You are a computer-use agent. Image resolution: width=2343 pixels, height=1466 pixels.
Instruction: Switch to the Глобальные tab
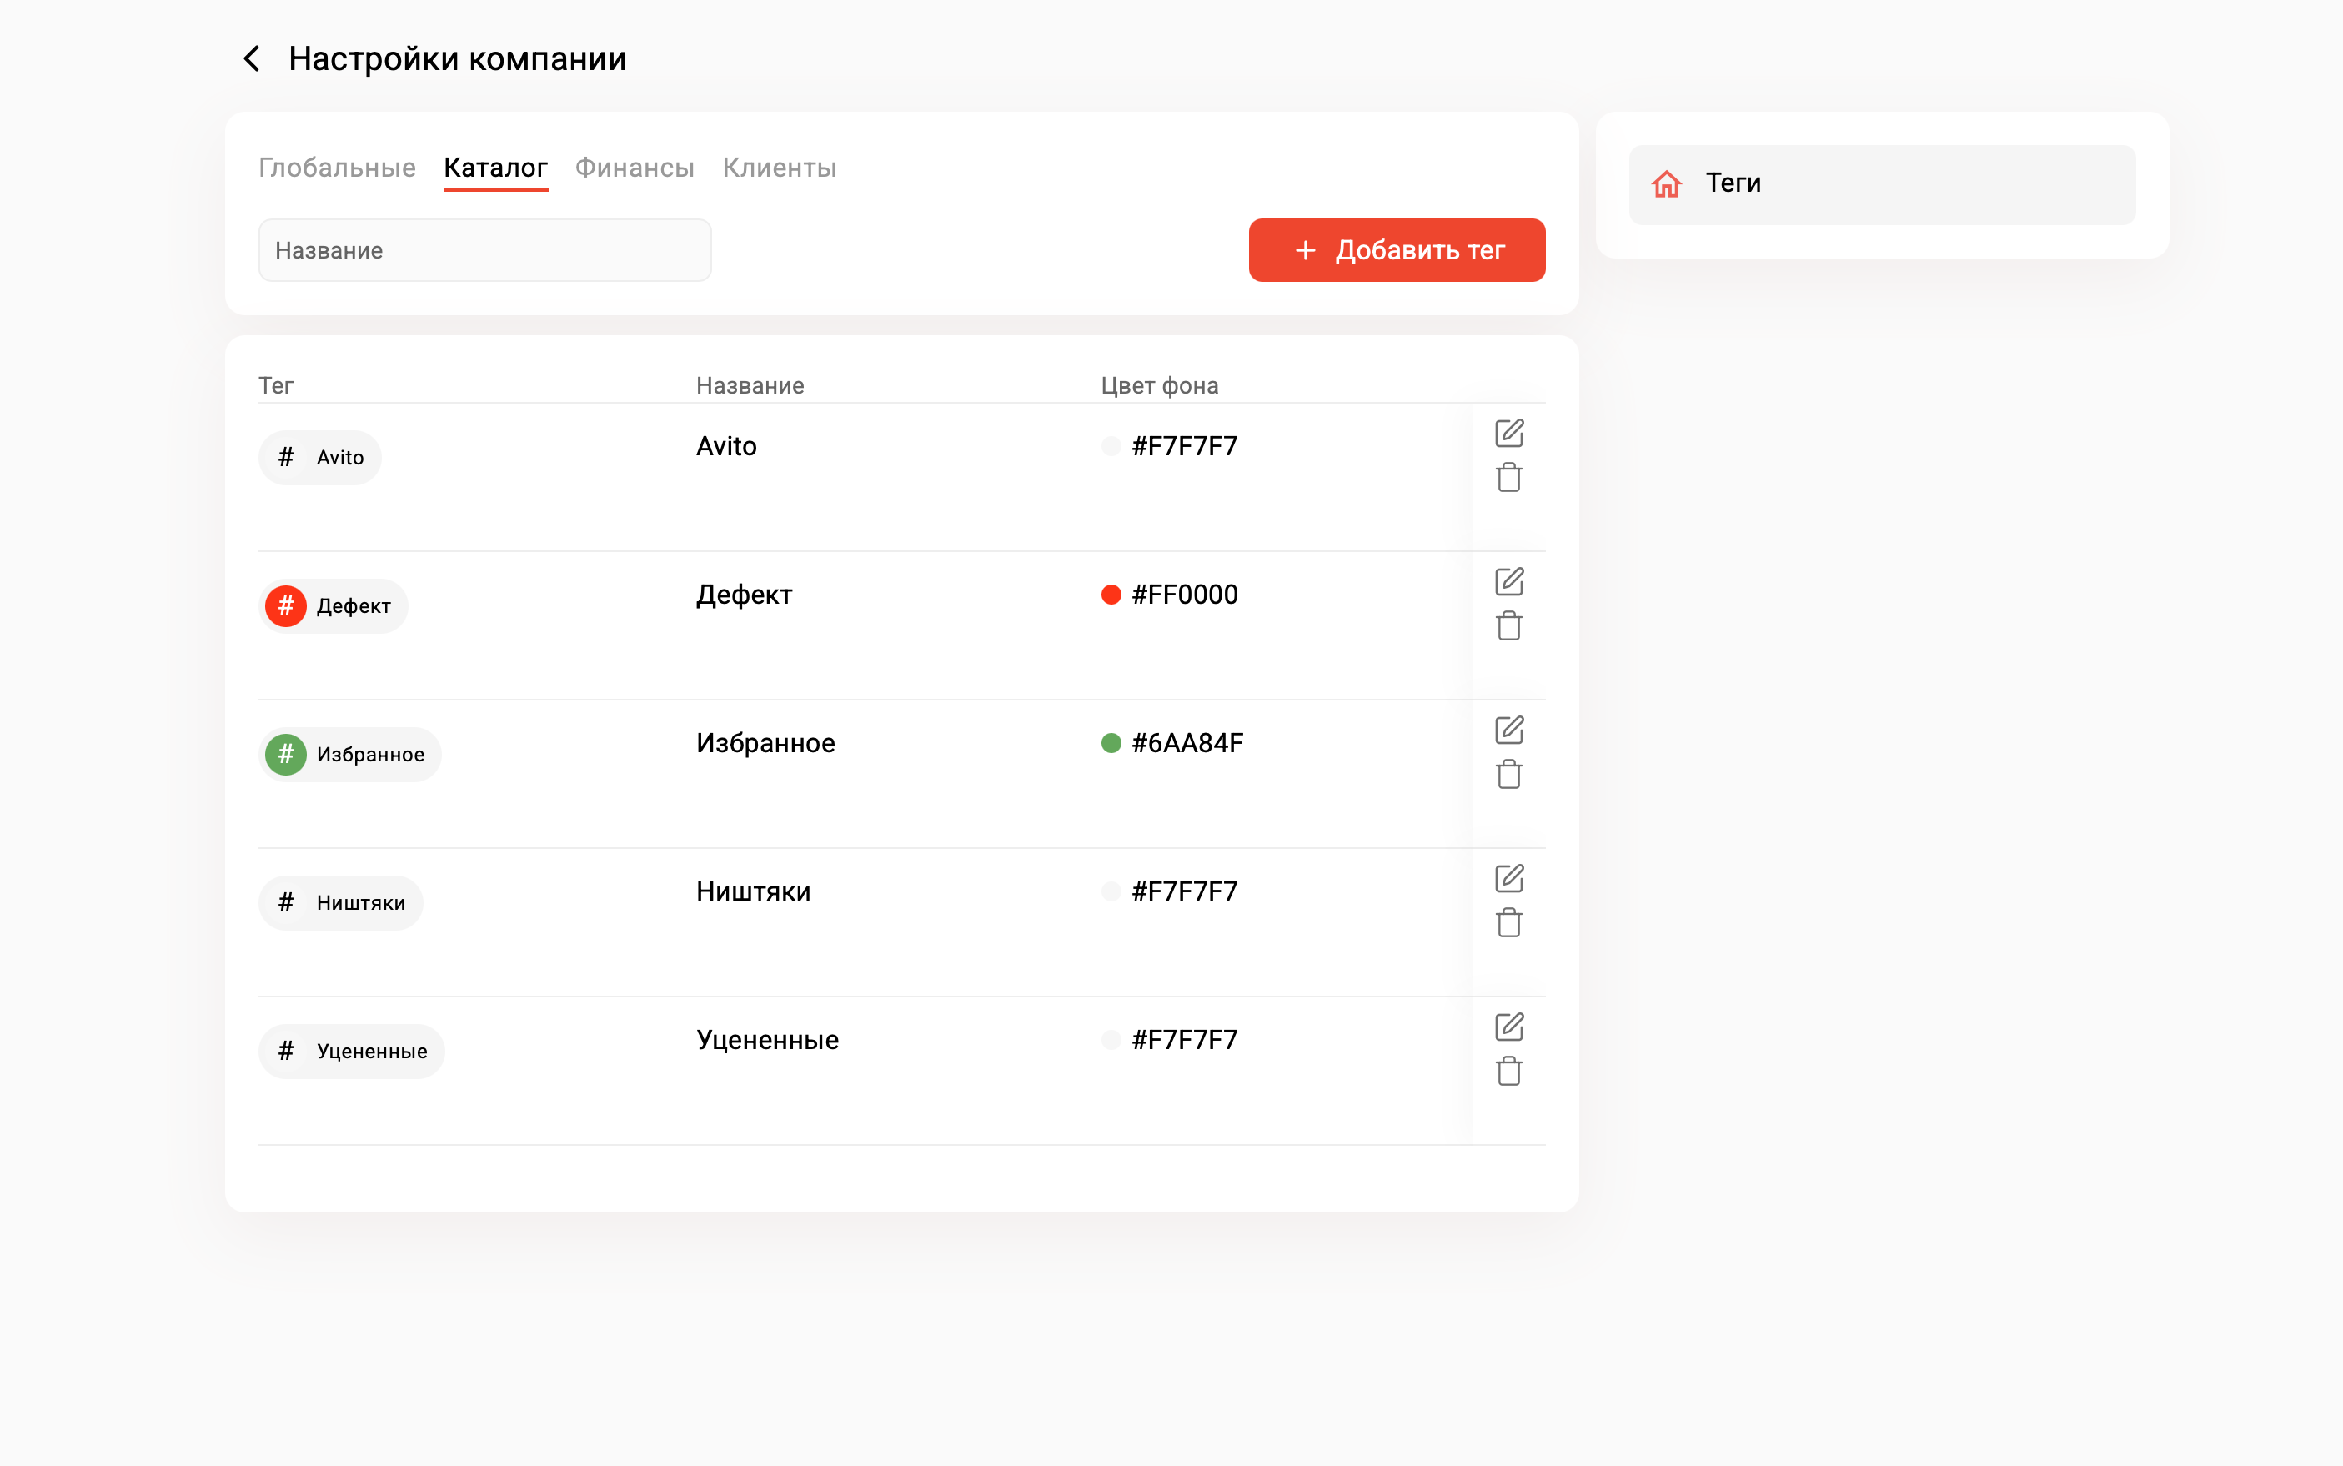(336, 168)
